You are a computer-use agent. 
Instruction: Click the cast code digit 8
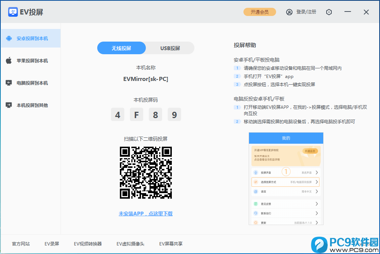pos(155,114)
